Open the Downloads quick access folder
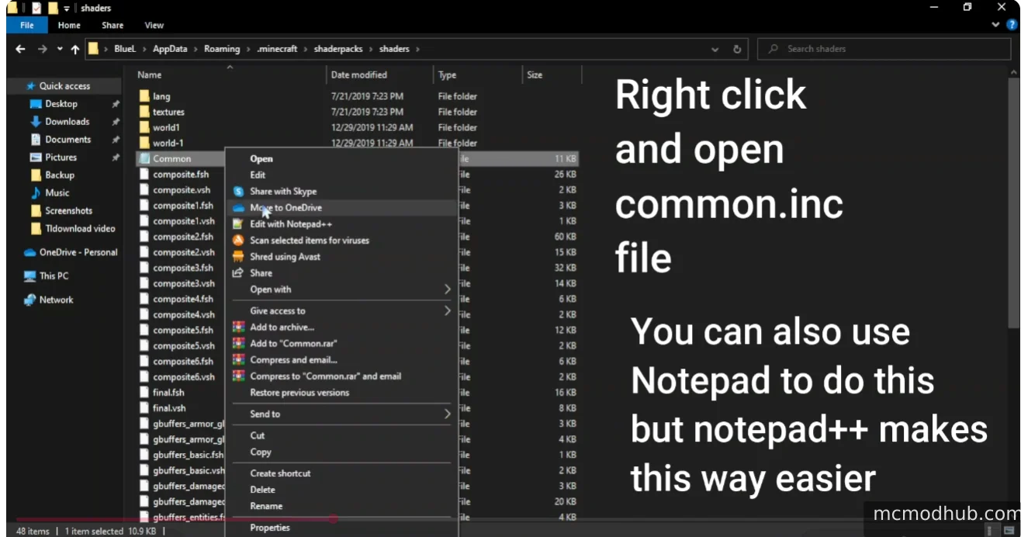 (67, 122)
